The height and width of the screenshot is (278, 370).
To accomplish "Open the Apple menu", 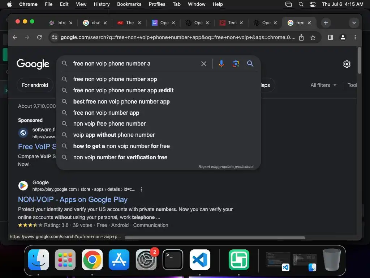I will [9, 4].
